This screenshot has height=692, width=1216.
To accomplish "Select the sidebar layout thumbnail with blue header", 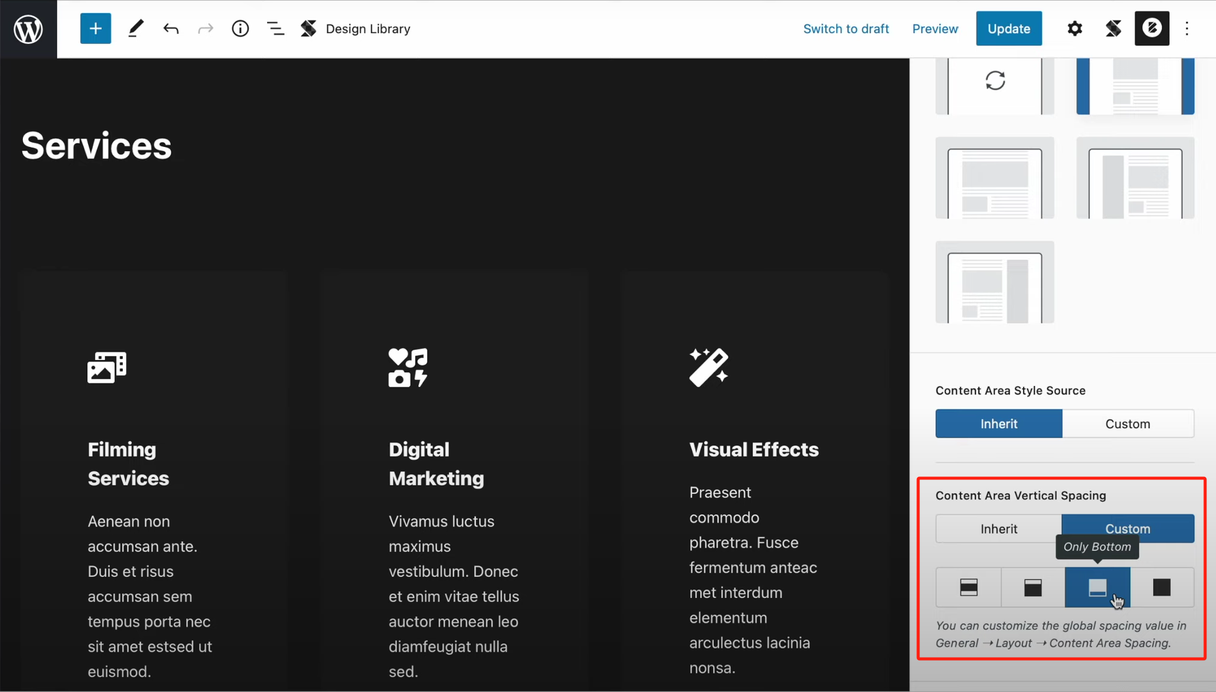I will click(x=1135, y=86).
